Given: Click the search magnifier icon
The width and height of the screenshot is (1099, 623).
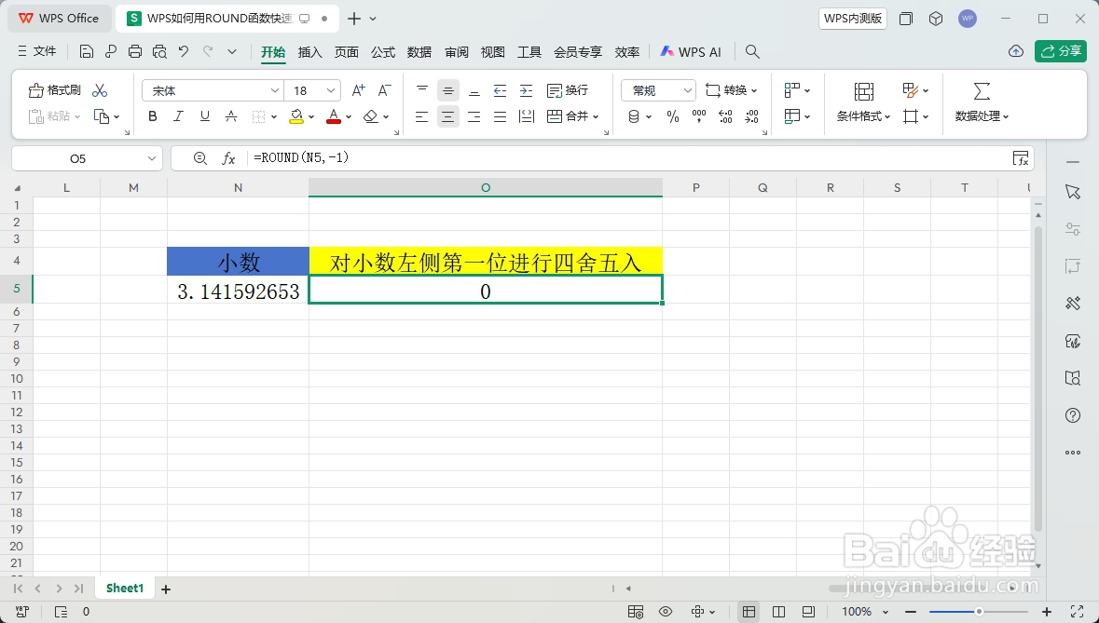Looking at the screenshot, I should coord(752,51).
